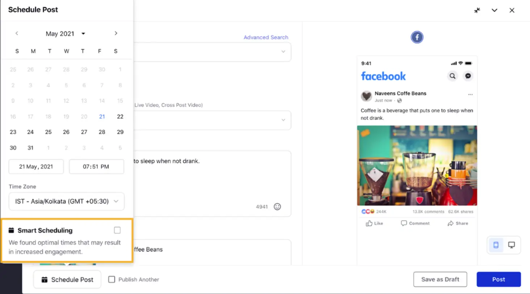Click the collapse/minimize arrows icon

tap(477, 10)
